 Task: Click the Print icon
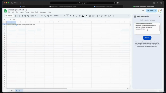point(25,16)
